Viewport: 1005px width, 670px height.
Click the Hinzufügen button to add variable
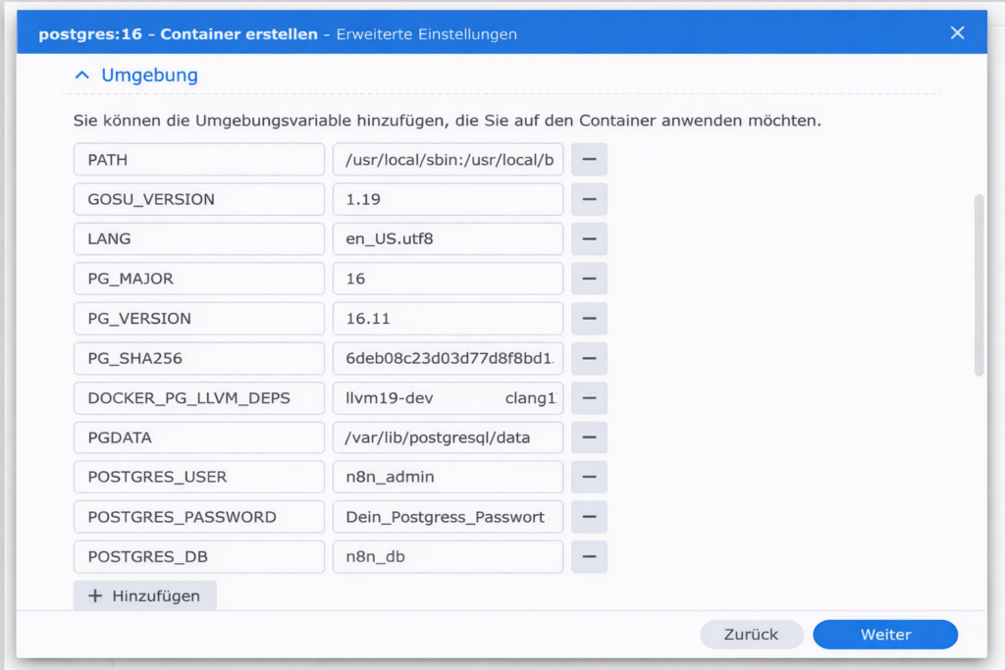[x=144, y=595]
